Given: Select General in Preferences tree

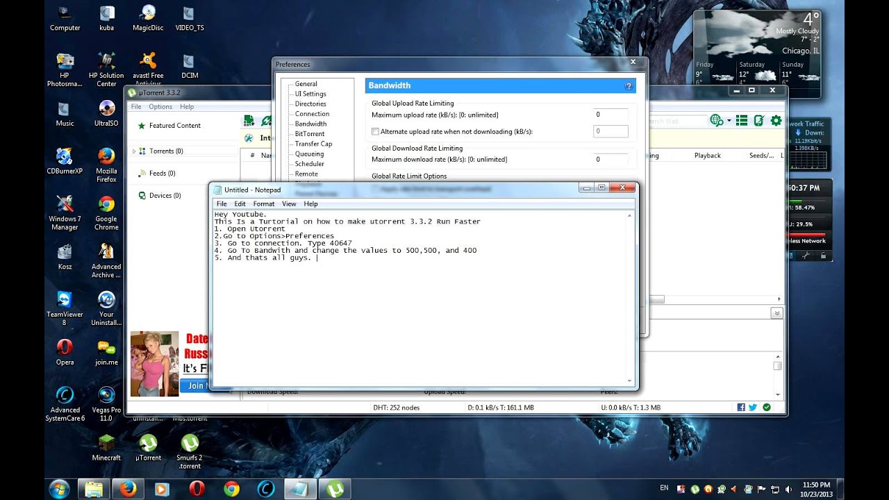Looking at the screenshot, I should point(306,83).
